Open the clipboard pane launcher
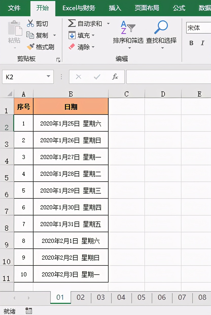 (58, 60)
